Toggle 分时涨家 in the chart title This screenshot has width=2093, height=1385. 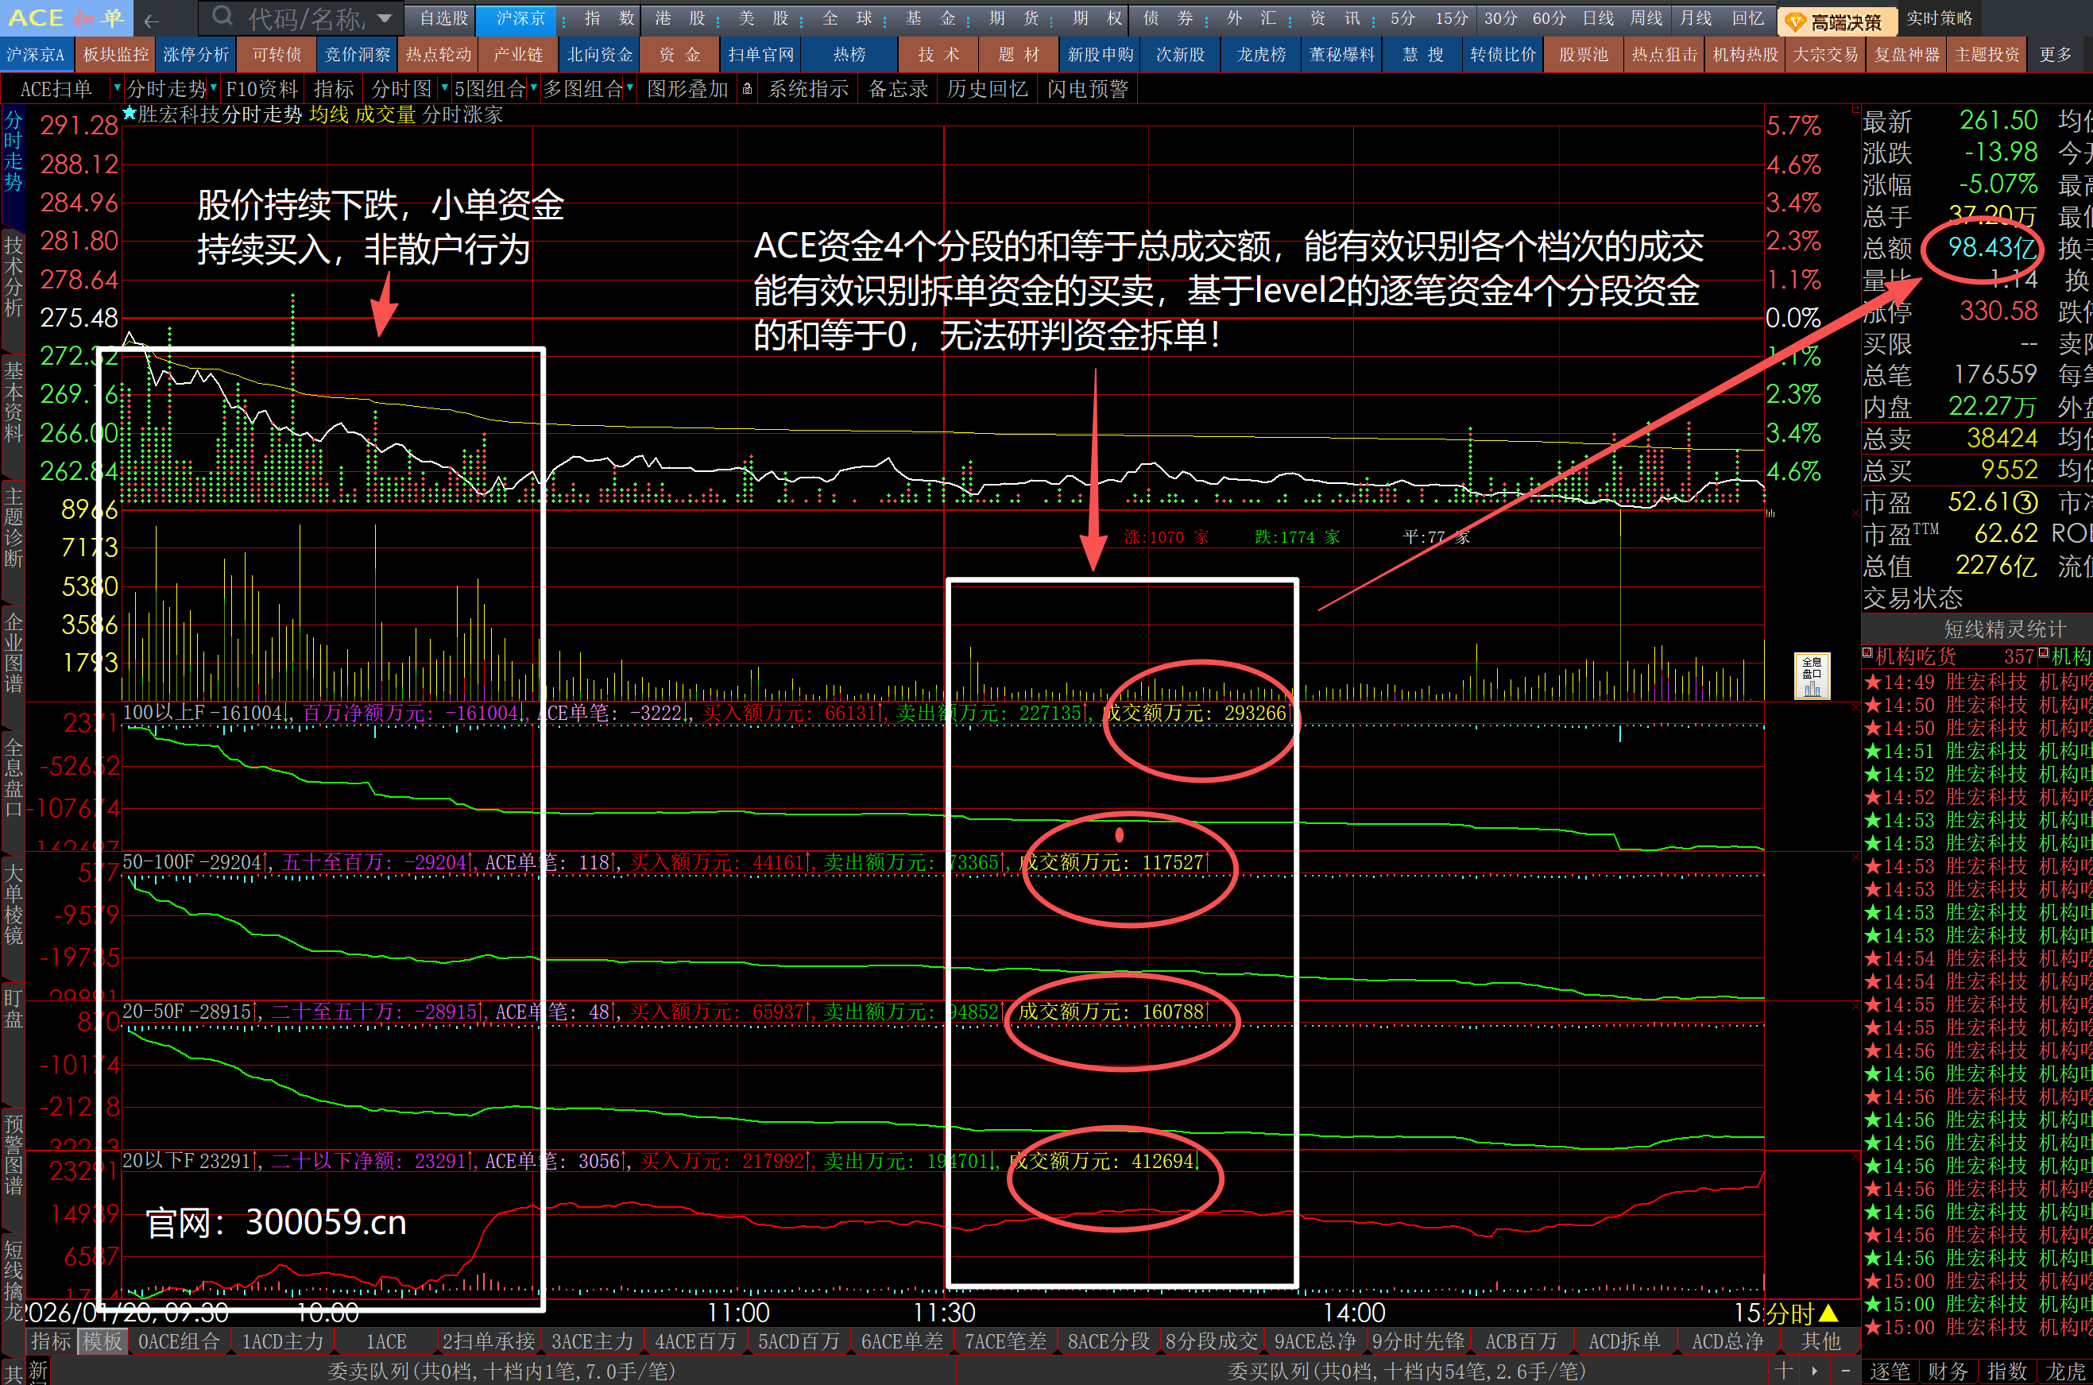pyautogui.click(x=462, y=114)
